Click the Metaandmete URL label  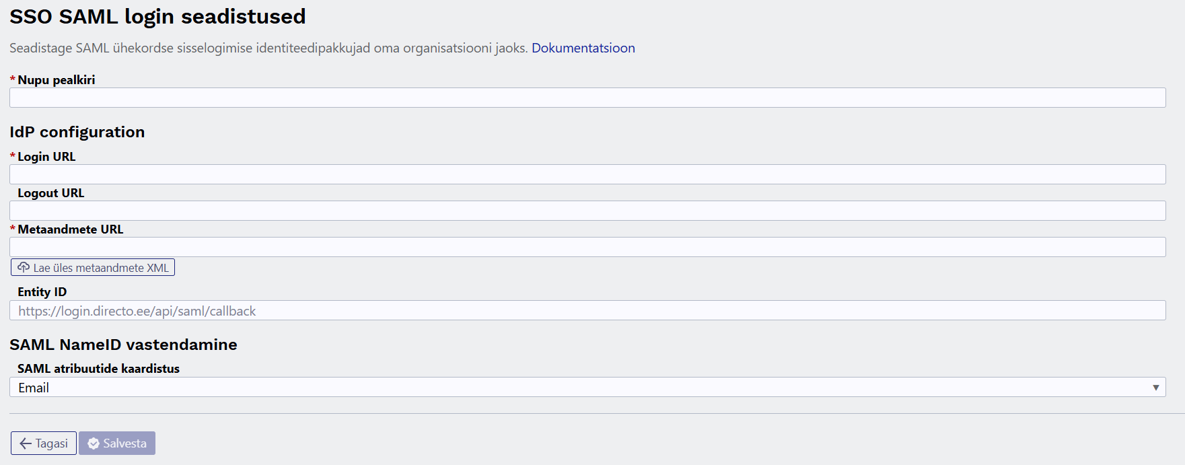71,229
